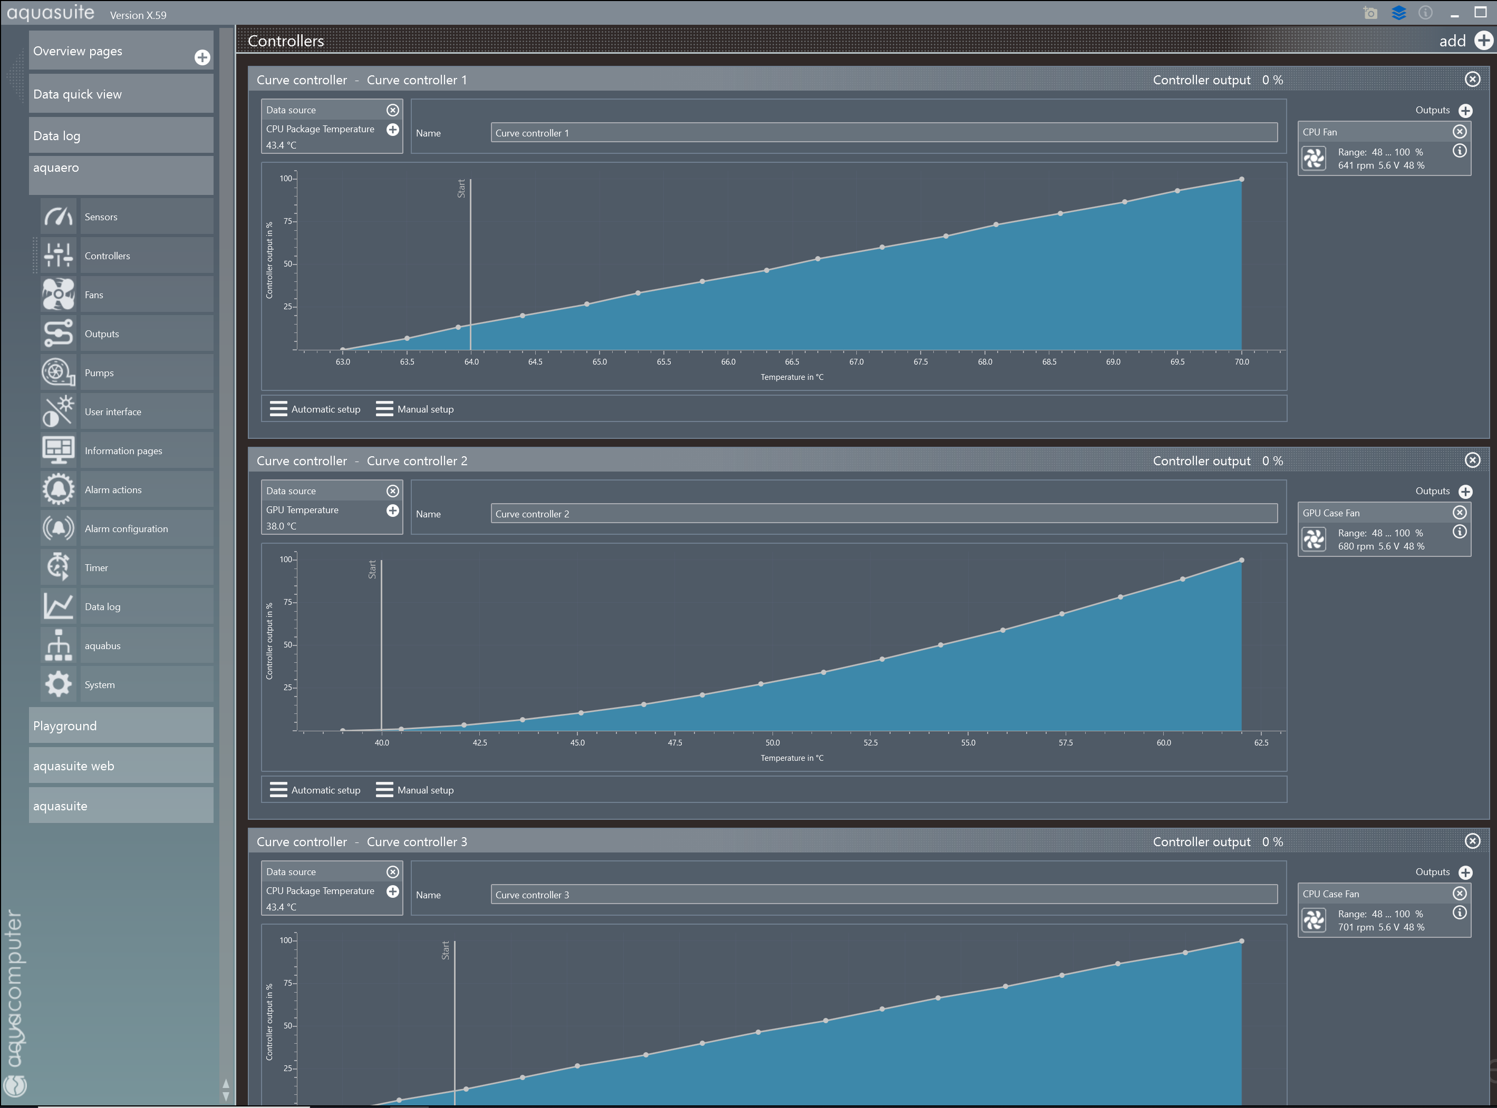Add output to Curve controller 2
The image size is (1497, 1108).
point(1465,492)
